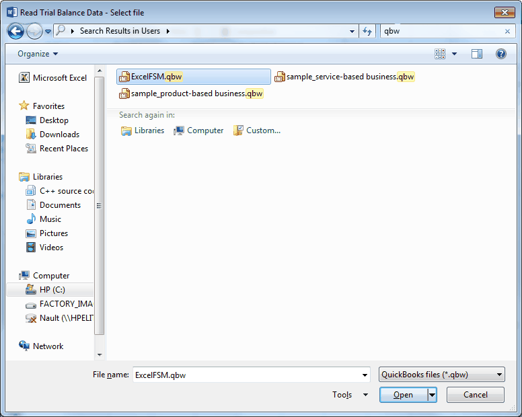Viewport: 522px width, 417px height.
Task: Search again in Computer
Action: [x=198, y=130]
